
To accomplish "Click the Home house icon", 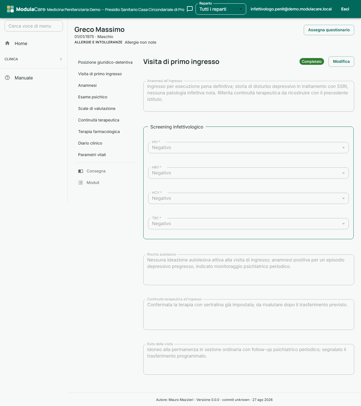I will point(7,43).
